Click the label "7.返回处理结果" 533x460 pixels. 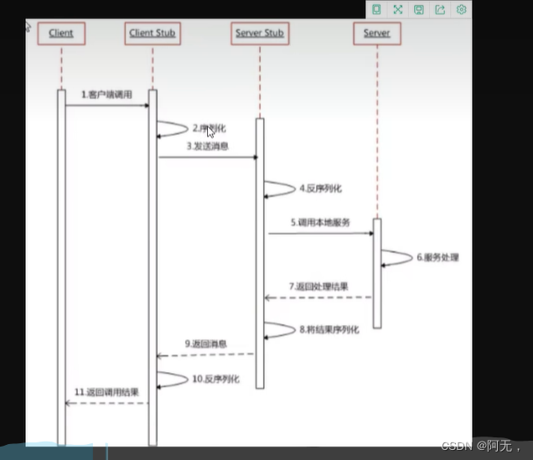pyautogui.click(x=318, y=287)
